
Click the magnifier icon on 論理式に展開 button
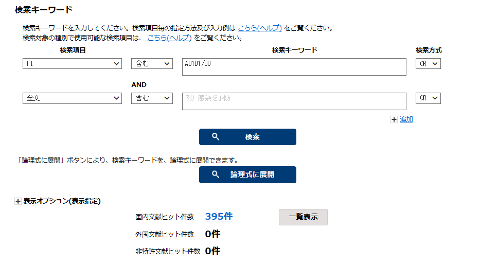pyautogui.click(x=216, y=174)
